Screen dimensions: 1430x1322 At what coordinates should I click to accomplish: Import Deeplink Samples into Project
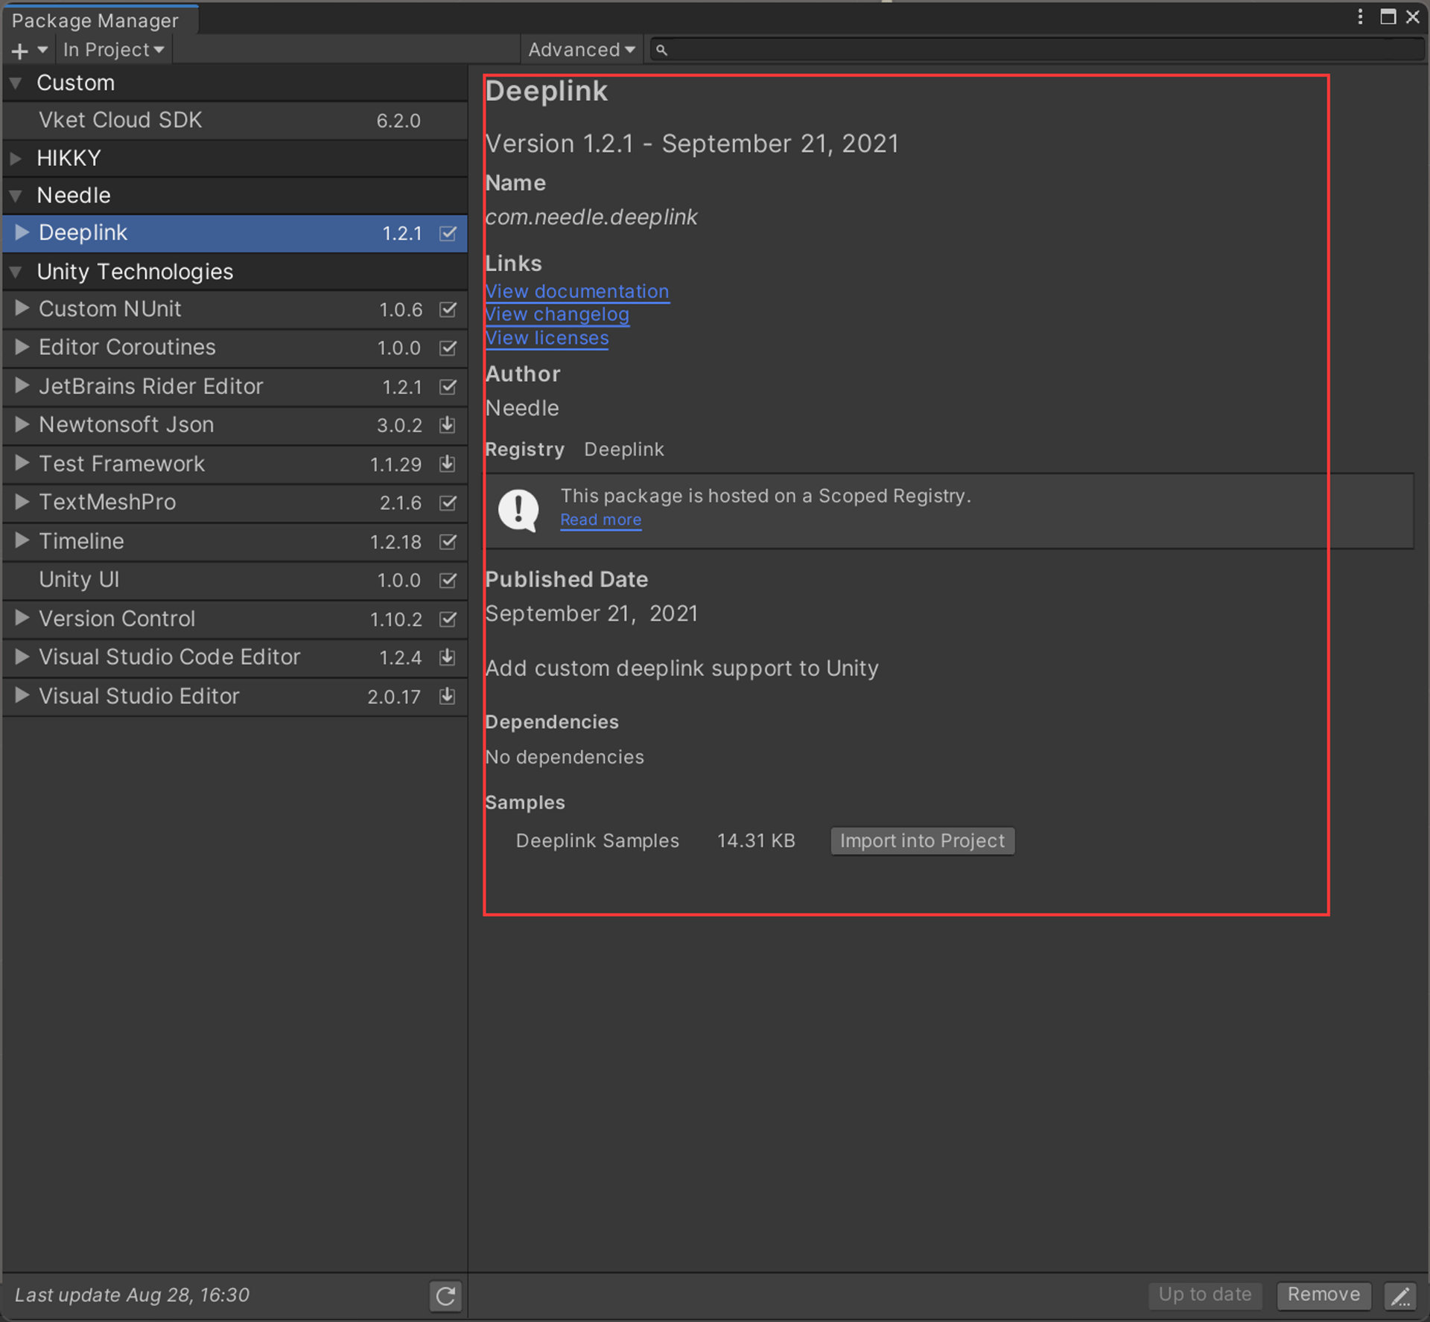922,840
